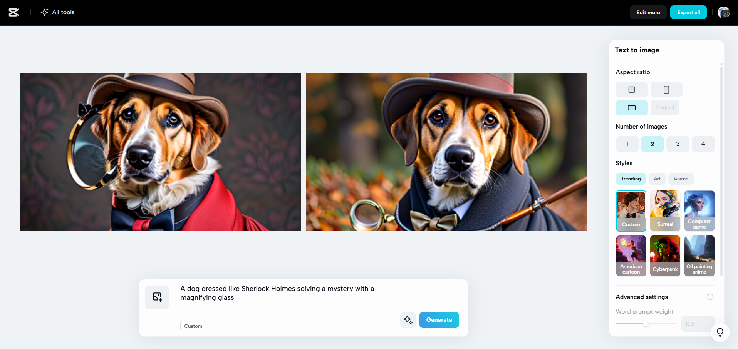Reset the advanced settings
The image size is (738, 349).
click(710, 297)
